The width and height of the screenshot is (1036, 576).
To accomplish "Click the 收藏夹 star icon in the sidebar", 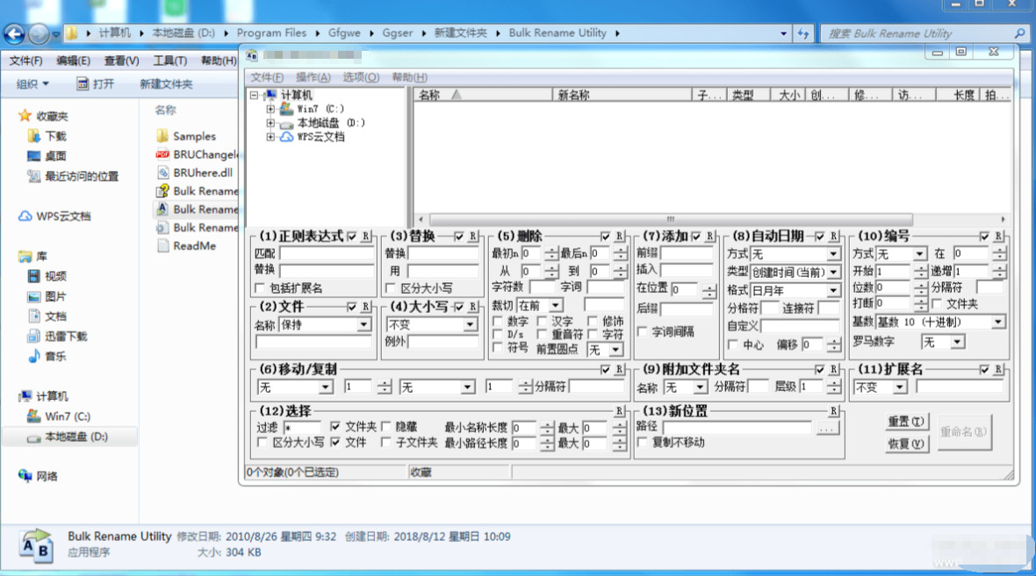I will (x=25, y=116).
